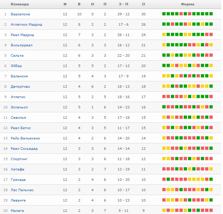Open the Атлетико Мадрид team page

tap(26, 25)
